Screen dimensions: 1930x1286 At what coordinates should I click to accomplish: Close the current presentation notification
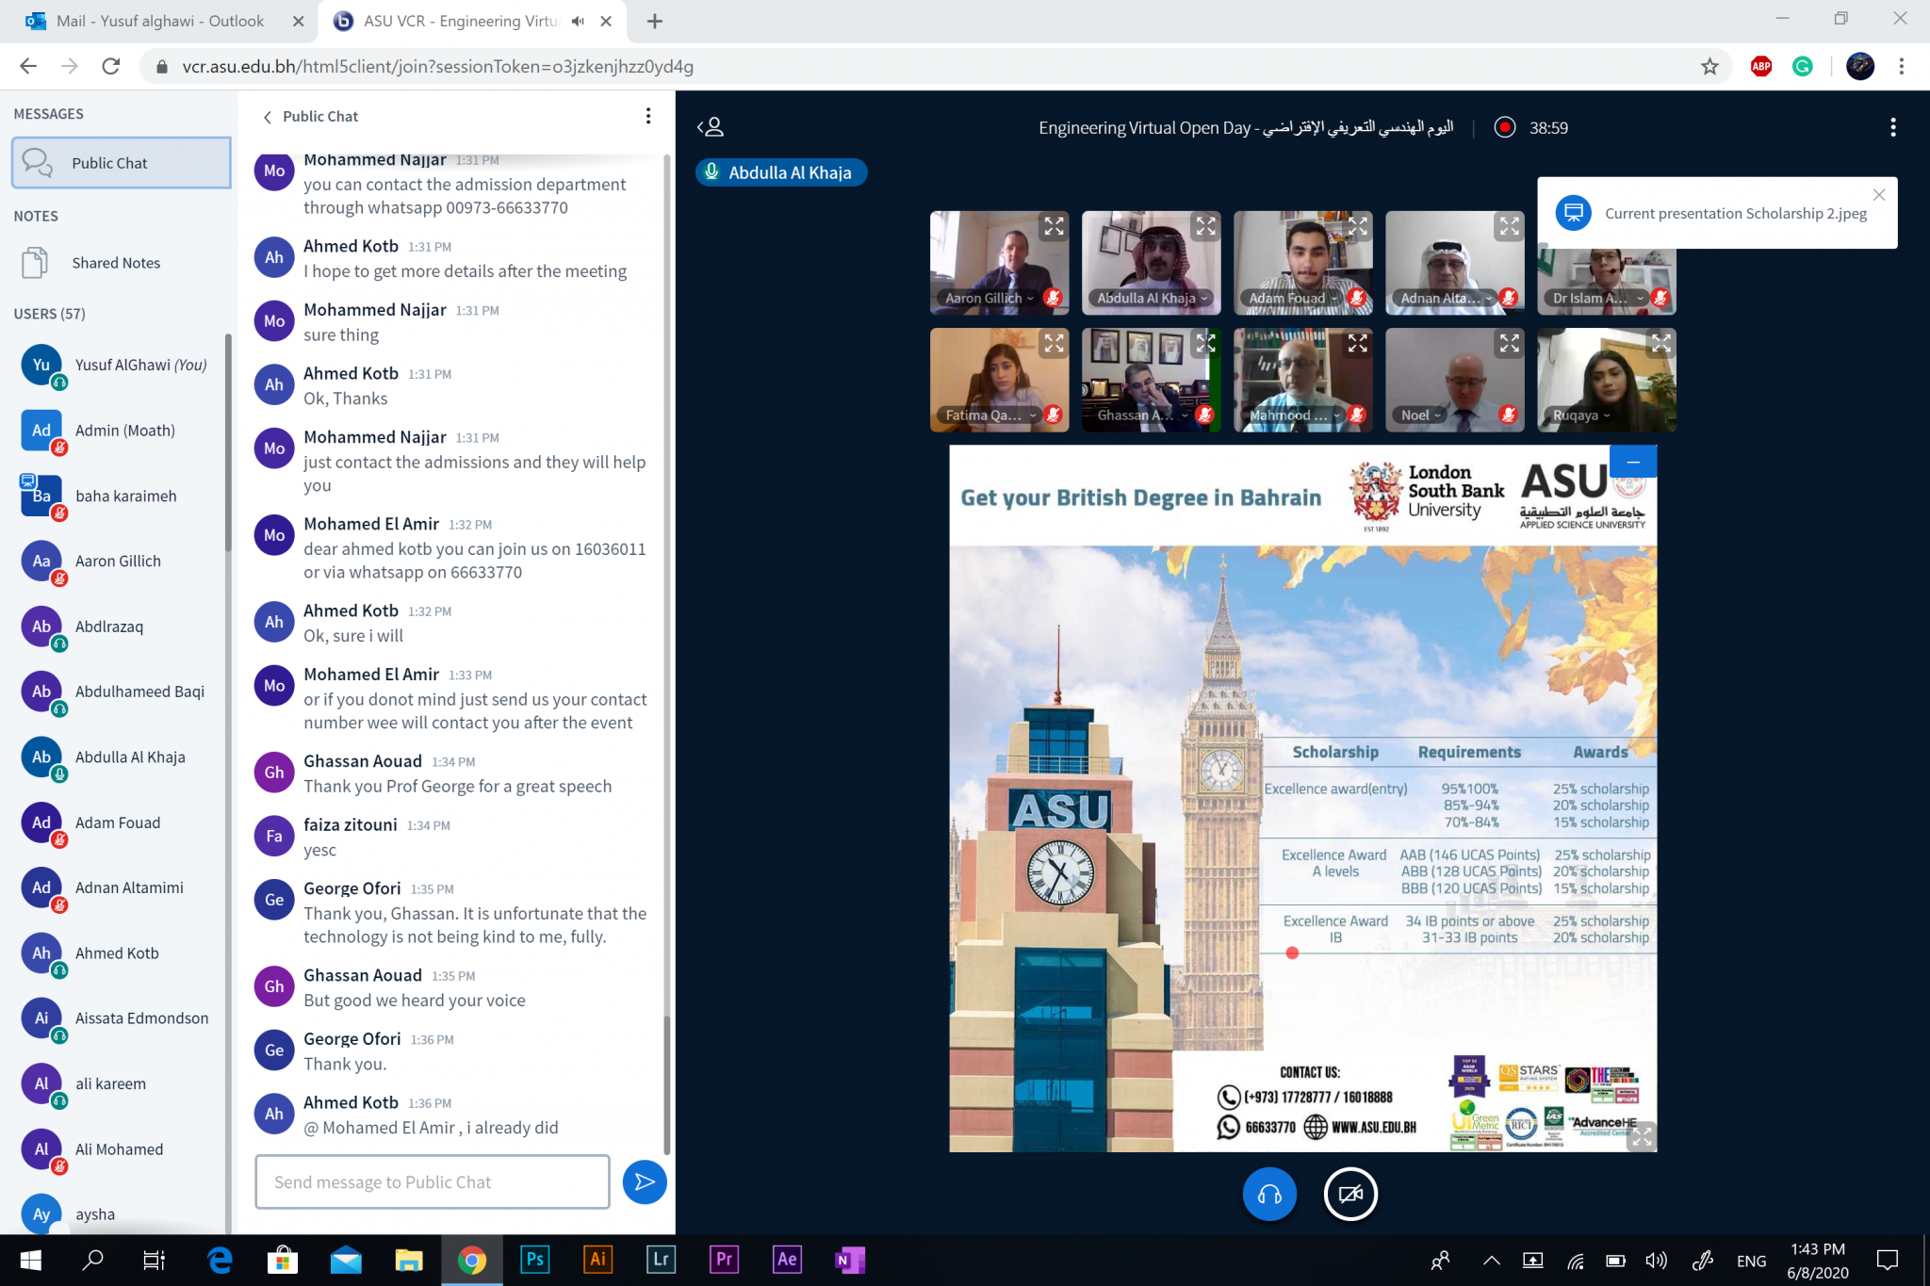coord(1878,195)
